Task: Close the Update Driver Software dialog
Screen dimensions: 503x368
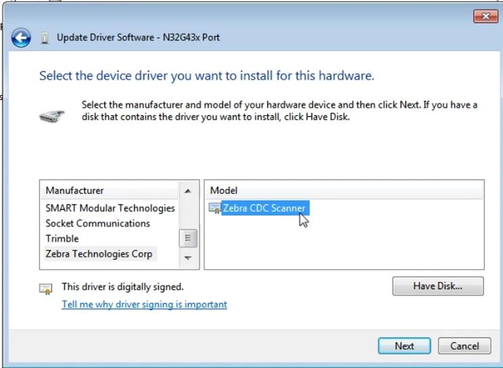Action: (485, 16)
